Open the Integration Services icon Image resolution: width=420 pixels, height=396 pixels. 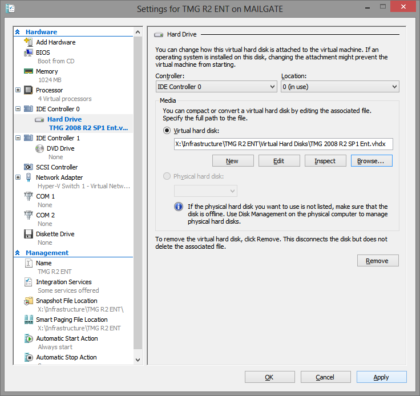[x=29, y=282]
